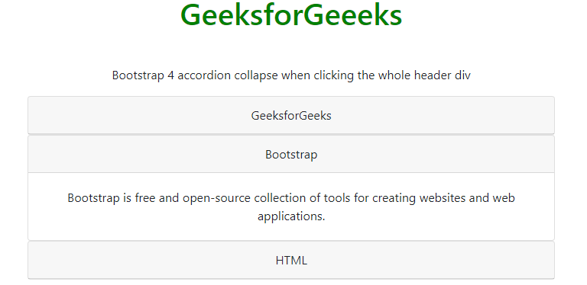Image resolution: width=587 pixels, height=285 pixels.
Task: Close the Bootstrap card via its gray header
Action: pos(291,154)
